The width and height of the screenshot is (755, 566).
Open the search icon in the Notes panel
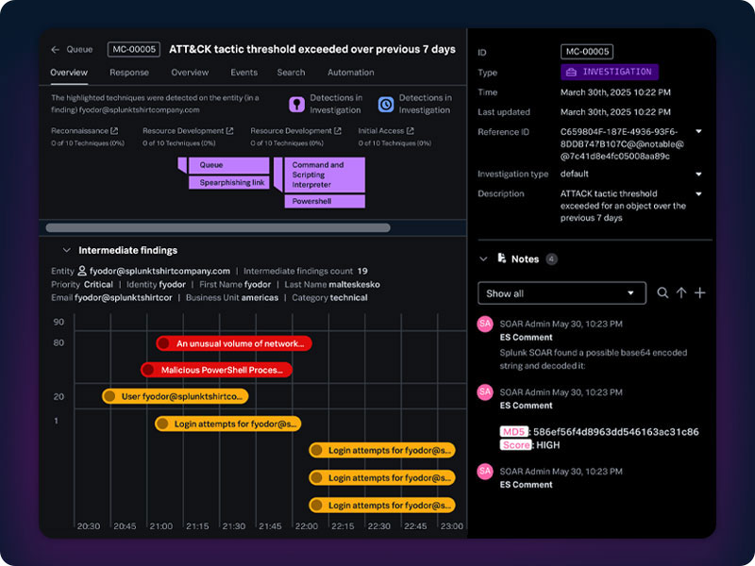[663, 293]
